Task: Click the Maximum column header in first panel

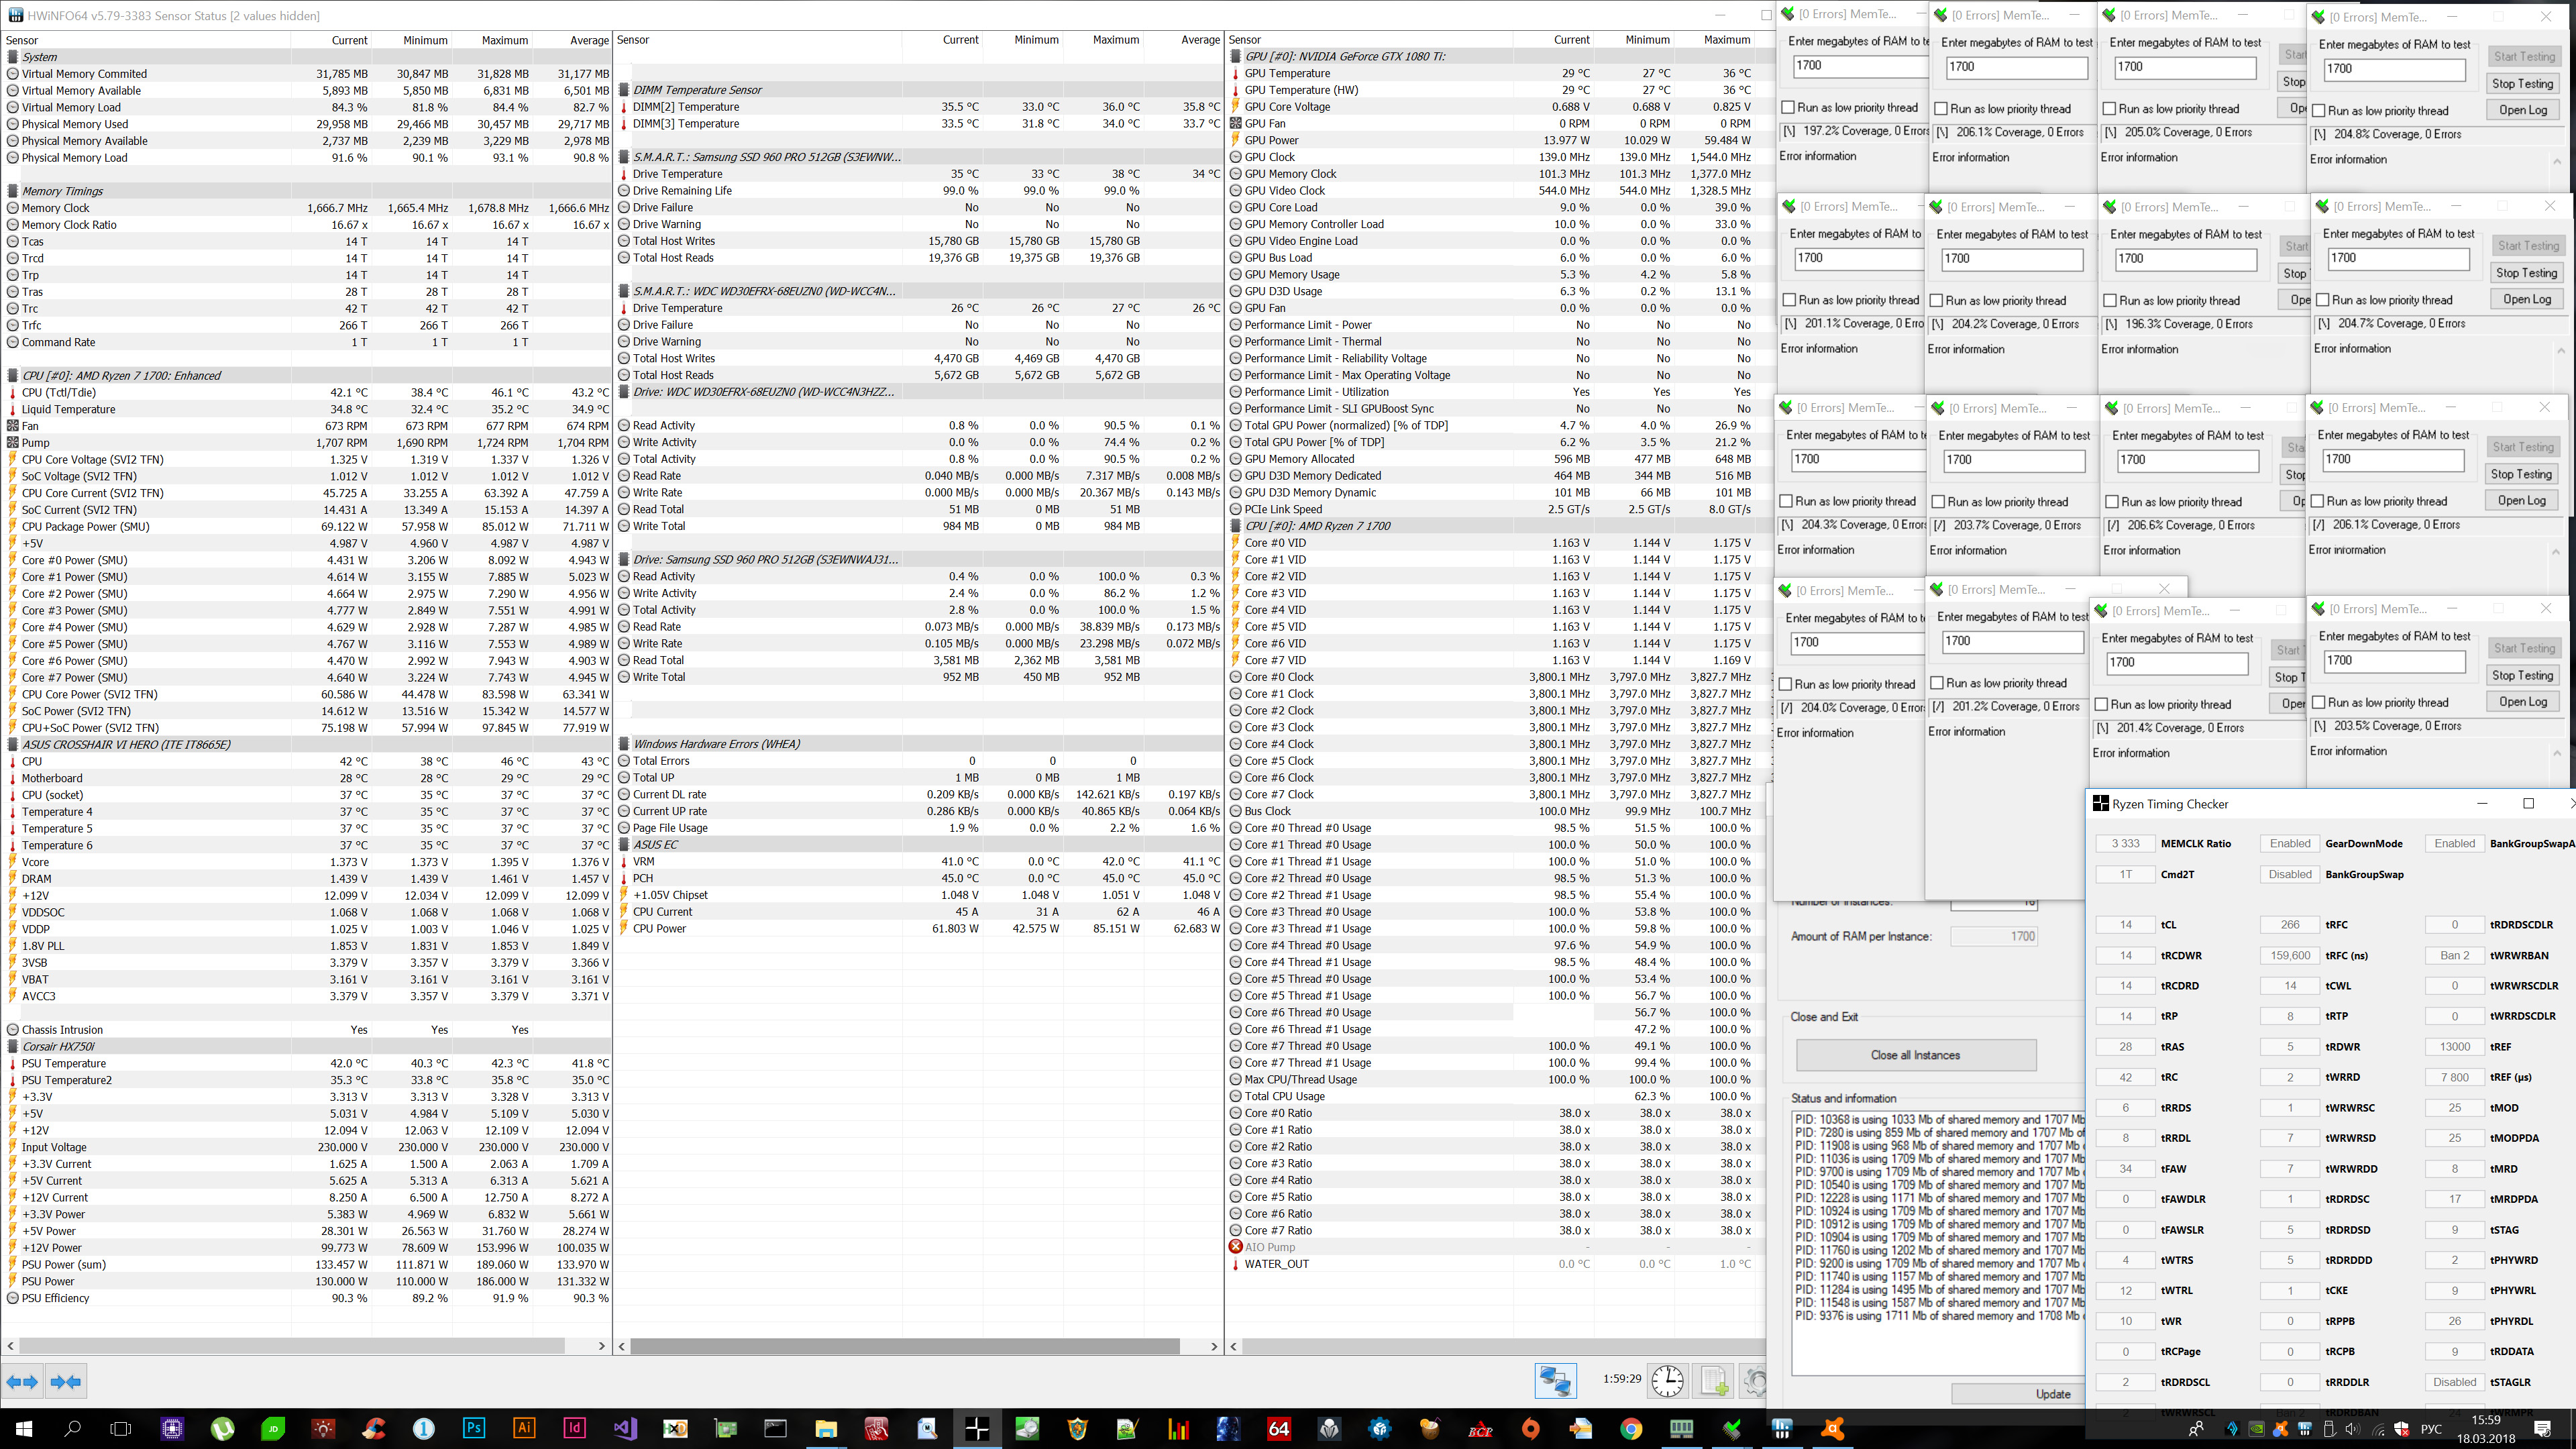Action: (x=504, y=40)
